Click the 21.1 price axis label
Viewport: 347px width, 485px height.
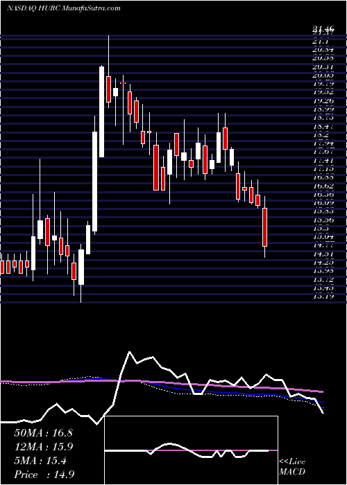(x=321, y=41)
